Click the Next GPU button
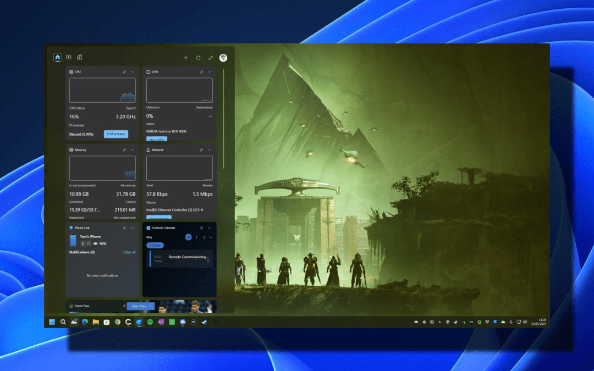This screenshot has width=594, height=371. coord(156,139)
